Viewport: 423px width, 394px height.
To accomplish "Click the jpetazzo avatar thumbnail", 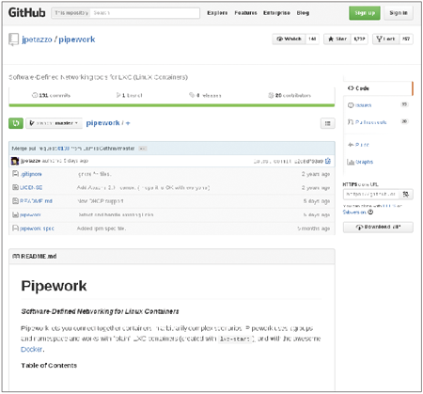I will tap(15, 161).
